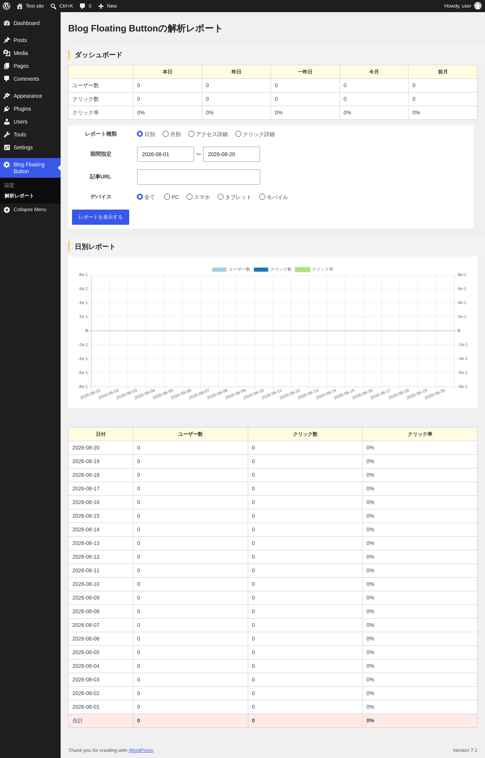Open the Posts menu item
The width and height of the screenshot is (485, 758).
point(30,40)
